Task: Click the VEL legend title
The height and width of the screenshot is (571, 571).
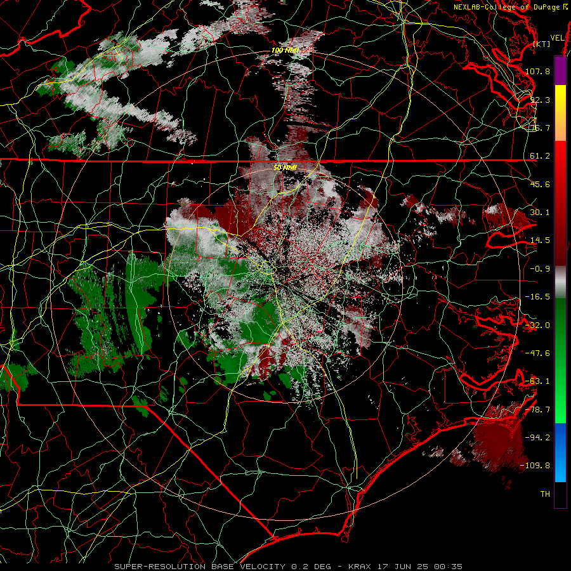Action: tap(557, 38)
